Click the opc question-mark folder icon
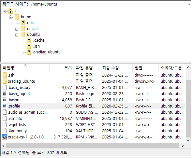The image size is (192, 158). point(23,23)
